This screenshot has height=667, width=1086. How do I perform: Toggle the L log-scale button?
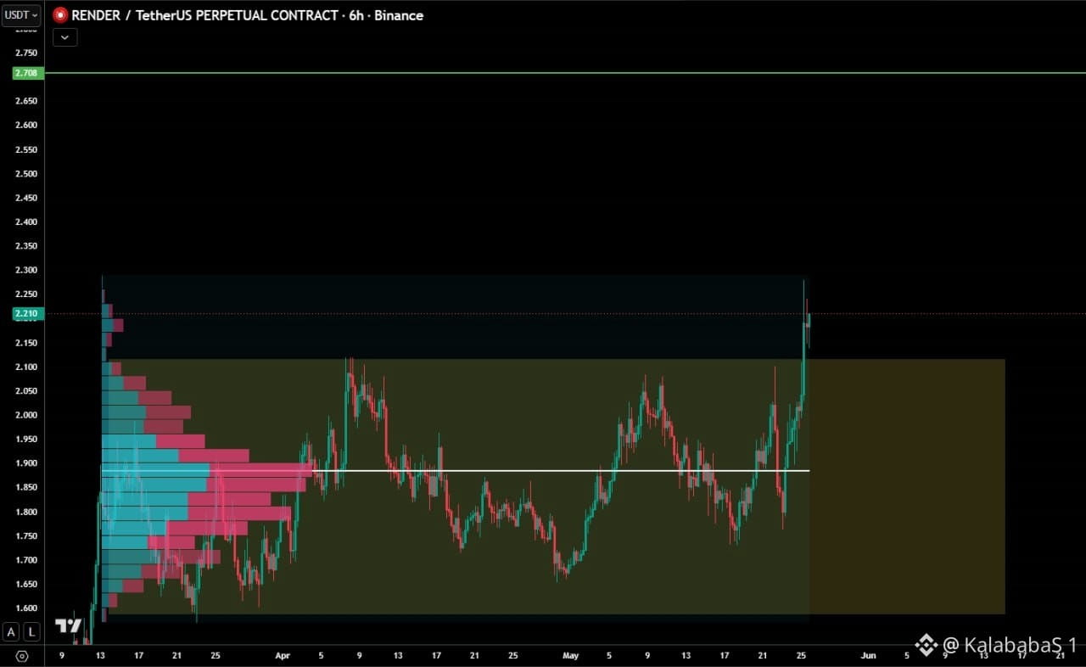31,631
